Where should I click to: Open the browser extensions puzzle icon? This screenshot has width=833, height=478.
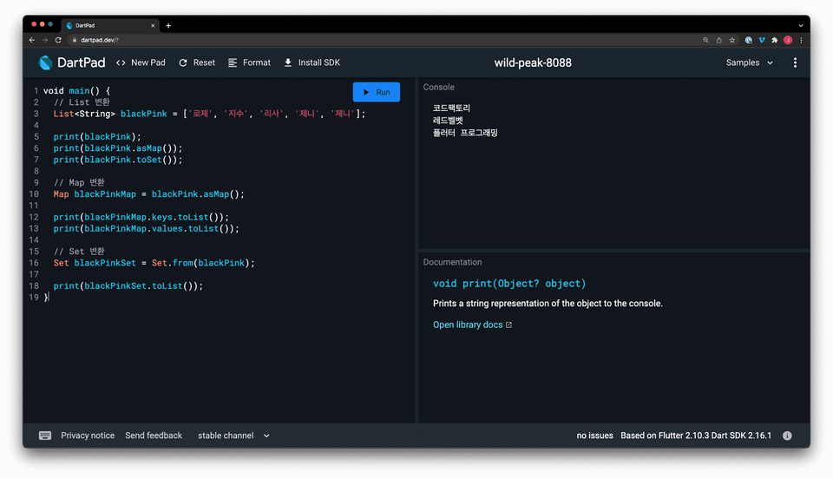(x=774, y=40)
